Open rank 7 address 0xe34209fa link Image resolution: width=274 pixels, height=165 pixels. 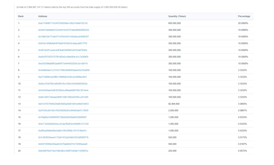63,63
